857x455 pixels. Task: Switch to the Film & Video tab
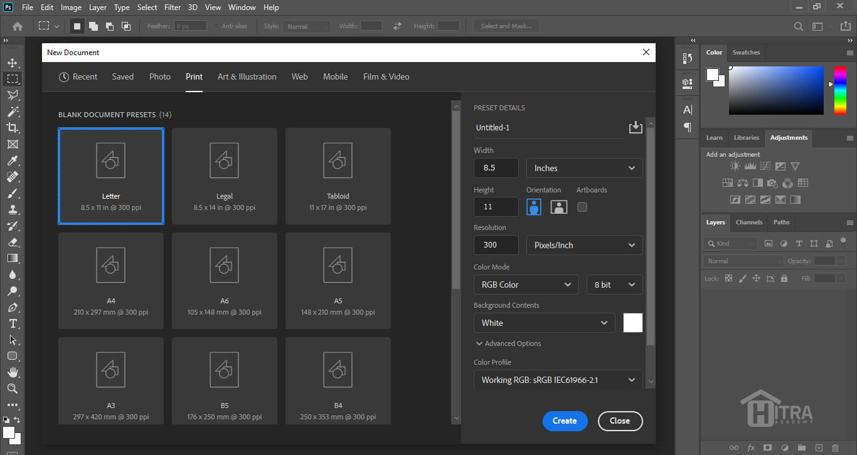[x=386, y=76]
